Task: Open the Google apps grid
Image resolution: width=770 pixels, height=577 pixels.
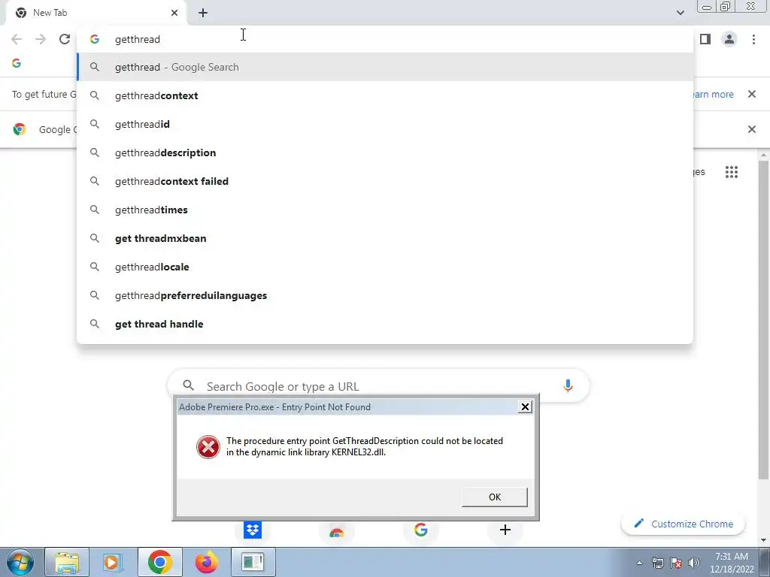Action: pos(731,172)
